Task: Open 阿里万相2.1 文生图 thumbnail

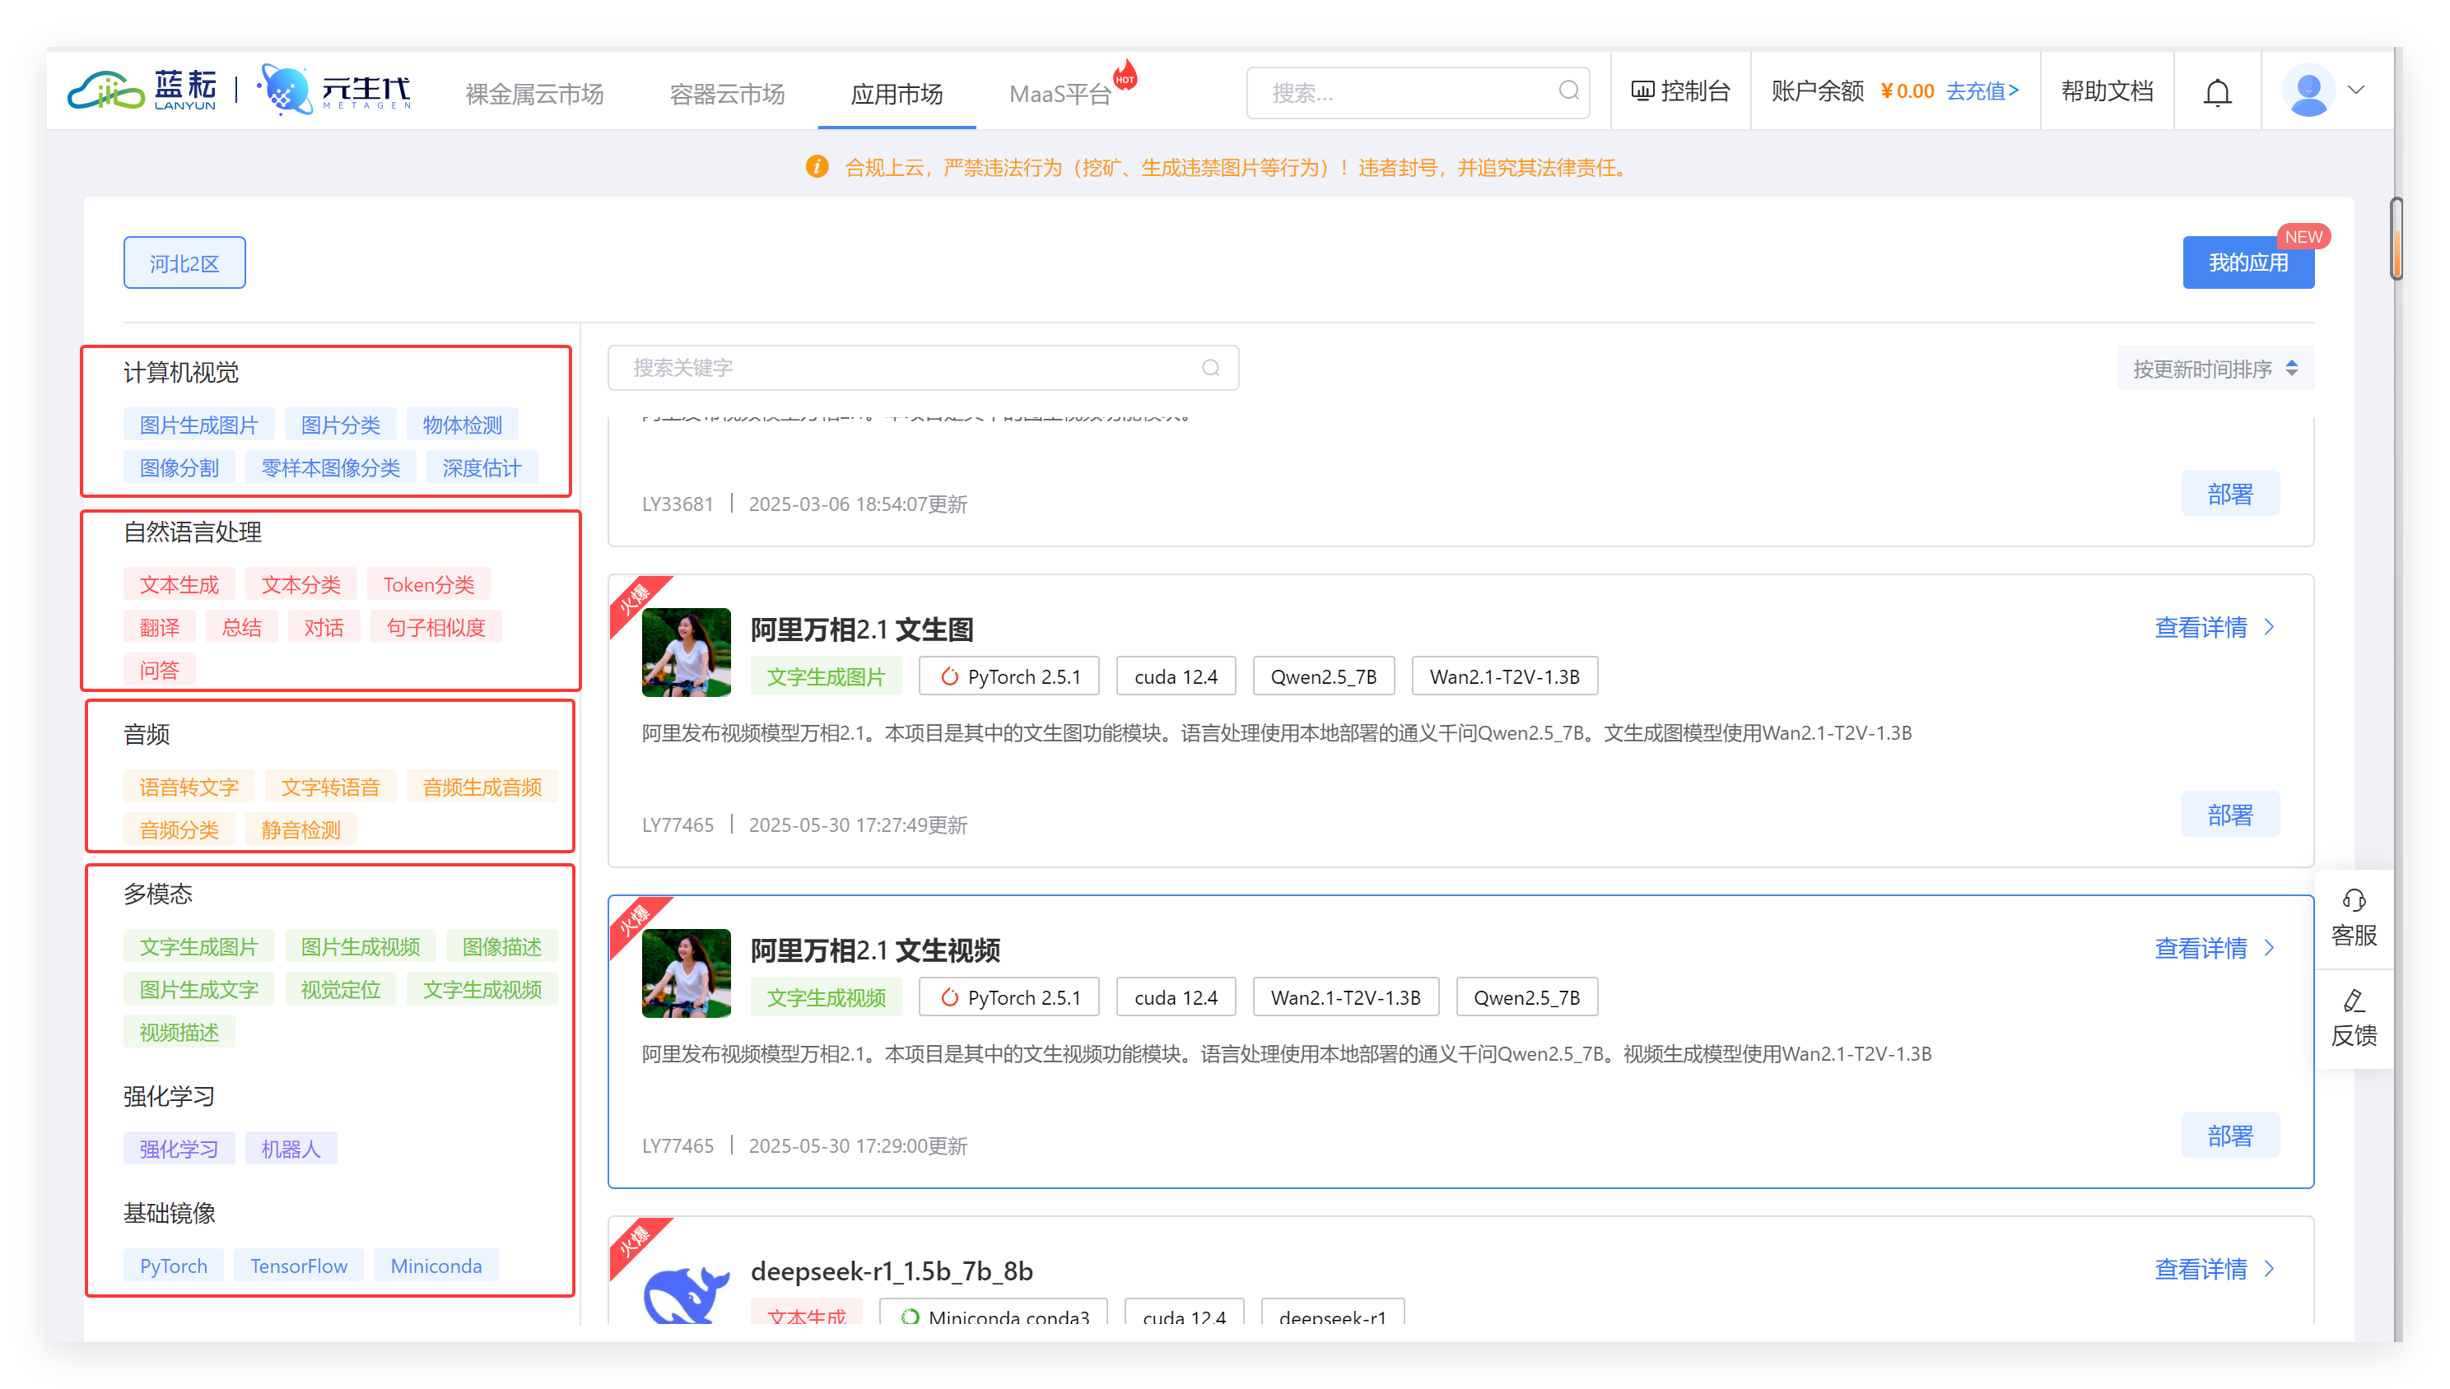Action: click(687, 653)
